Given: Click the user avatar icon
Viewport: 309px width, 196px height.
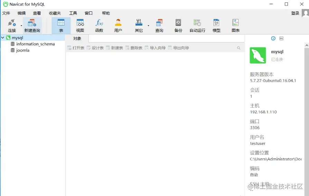Looking at the screenshot, I should pos(305,13).
